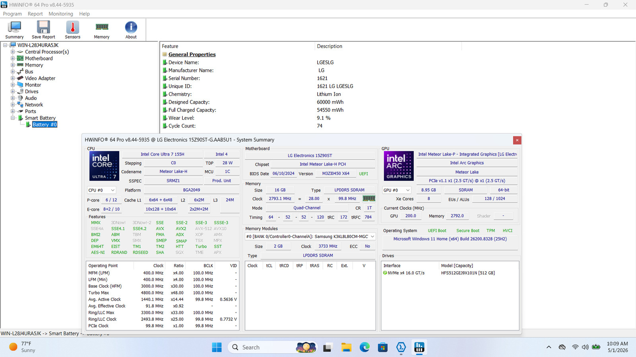The width and height of the screenshot is (636, 357).
Task: Select Battery #0 in the tree
Action: tap(45, 125)
